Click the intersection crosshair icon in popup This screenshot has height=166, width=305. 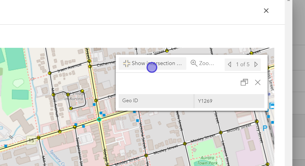pyautogui.click(x=127, y=63)
